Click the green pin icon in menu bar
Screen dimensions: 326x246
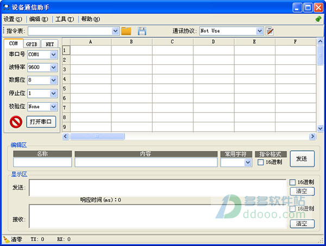pos(318,19)
